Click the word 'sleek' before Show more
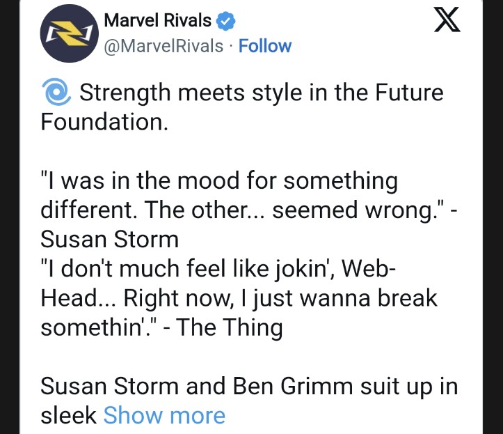This screenshot has width=503, height=434. coord(68,415)
